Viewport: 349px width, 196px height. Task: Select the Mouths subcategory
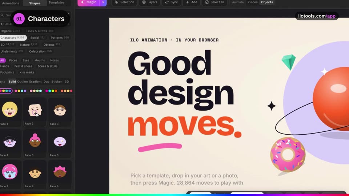(x=40, y=60)
